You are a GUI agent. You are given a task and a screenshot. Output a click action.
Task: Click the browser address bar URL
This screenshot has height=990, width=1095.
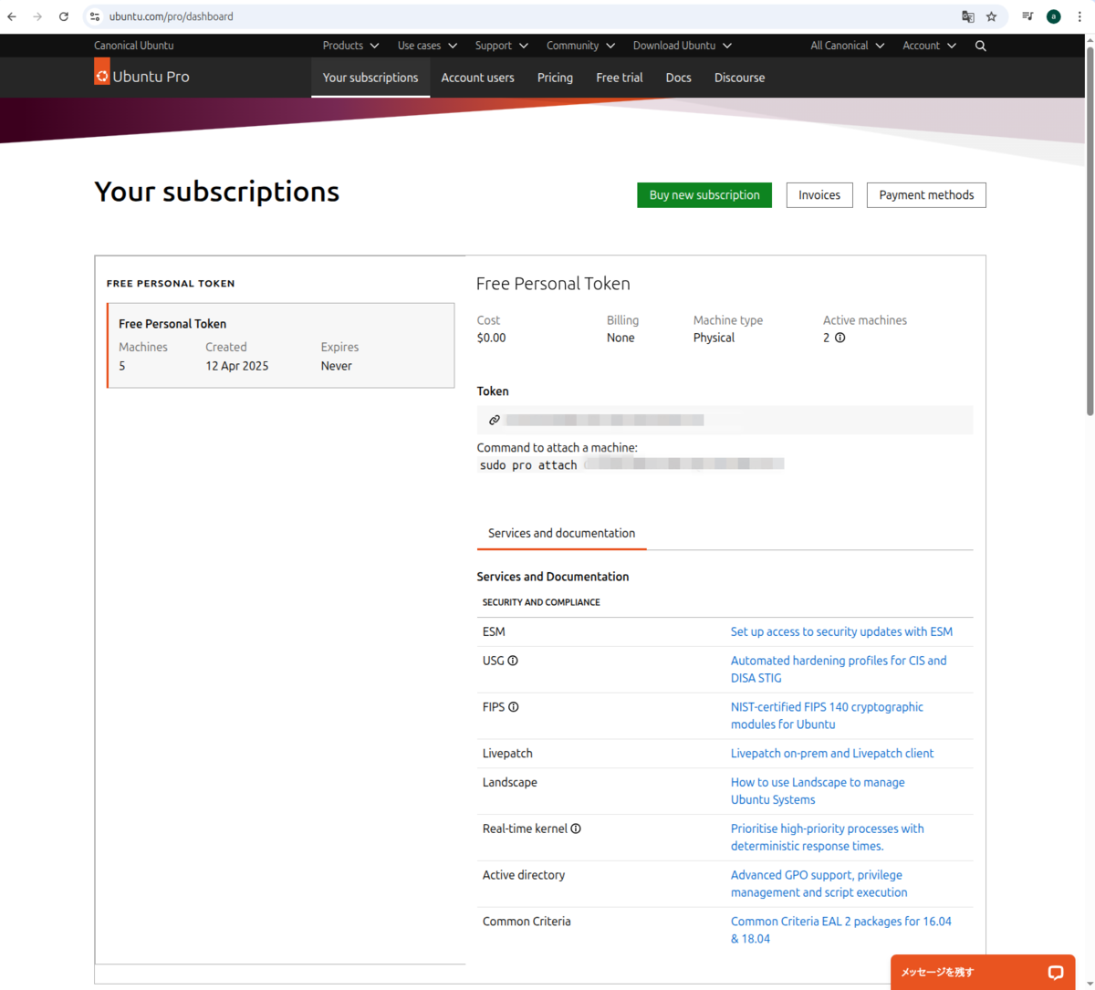coord(171,16)
